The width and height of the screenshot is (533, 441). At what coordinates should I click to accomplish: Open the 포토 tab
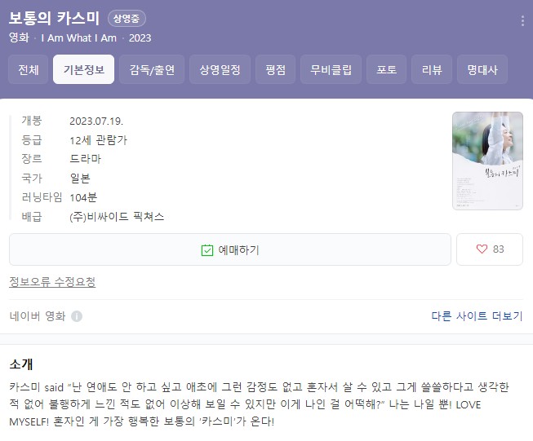coord(387,69)
